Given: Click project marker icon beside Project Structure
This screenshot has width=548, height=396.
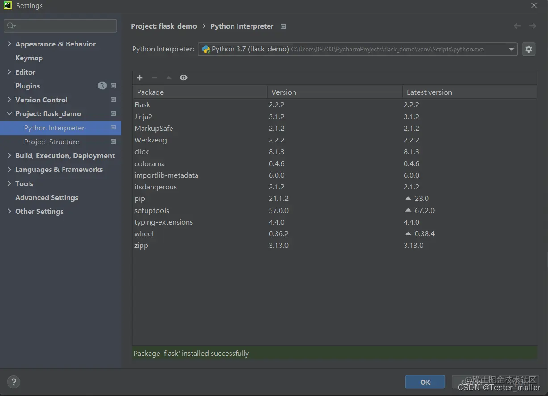Looking at the screenshot, I should tap(113, 142).
